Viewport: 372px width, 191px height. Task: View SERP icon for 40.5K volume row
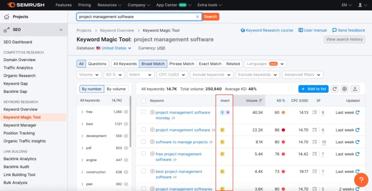coord(315,112)
